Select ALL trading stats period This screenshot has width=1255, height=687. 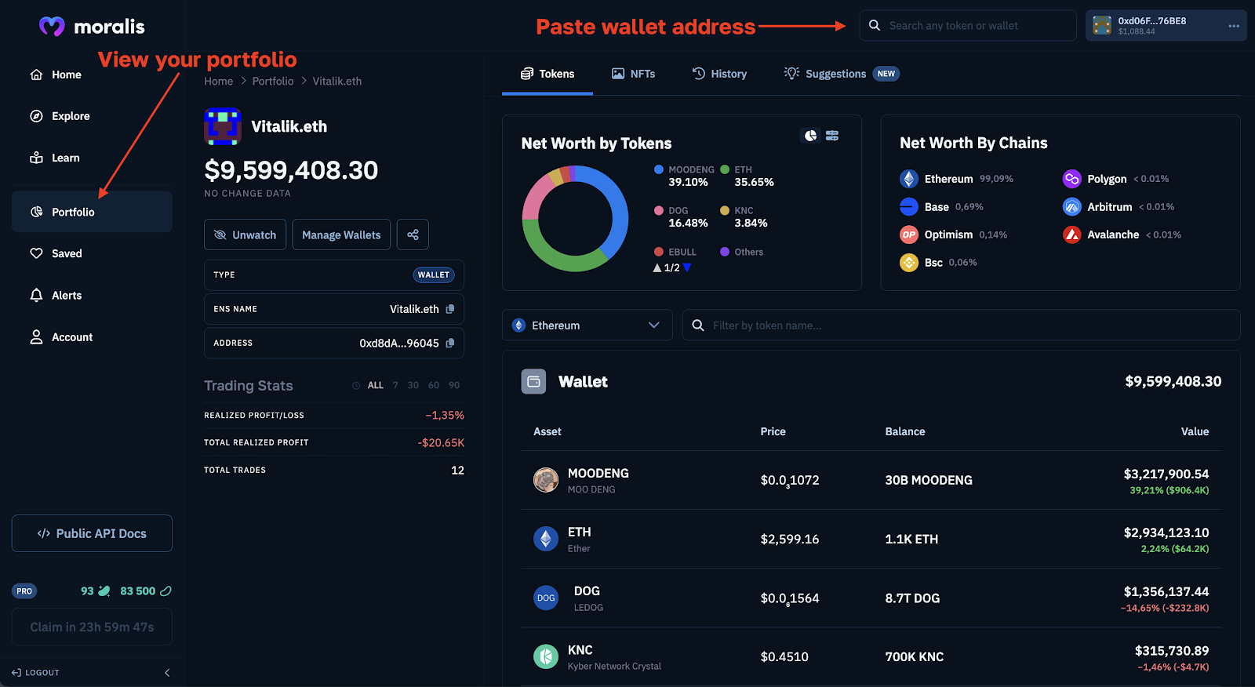(376, 385)
